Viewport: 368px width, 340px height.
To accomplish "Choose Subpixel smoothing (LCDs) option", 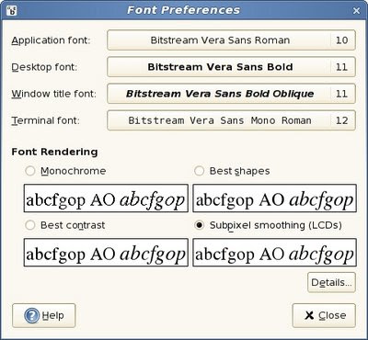I will (199, 225).
